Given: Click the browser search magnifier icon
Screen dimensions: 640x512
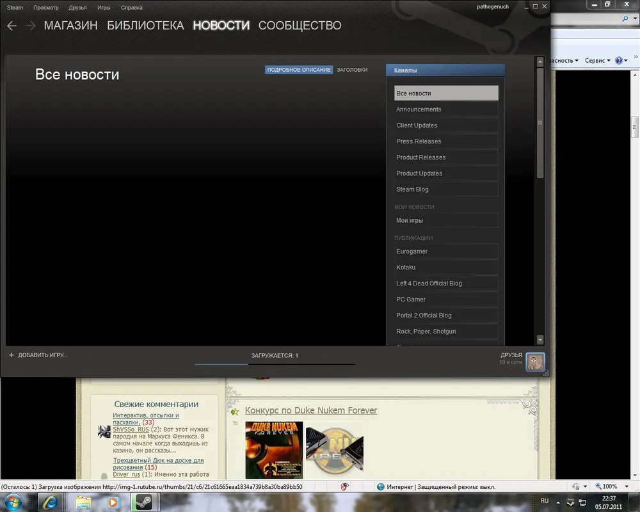Looking at the screenshot, I should (x=625, y=20).
